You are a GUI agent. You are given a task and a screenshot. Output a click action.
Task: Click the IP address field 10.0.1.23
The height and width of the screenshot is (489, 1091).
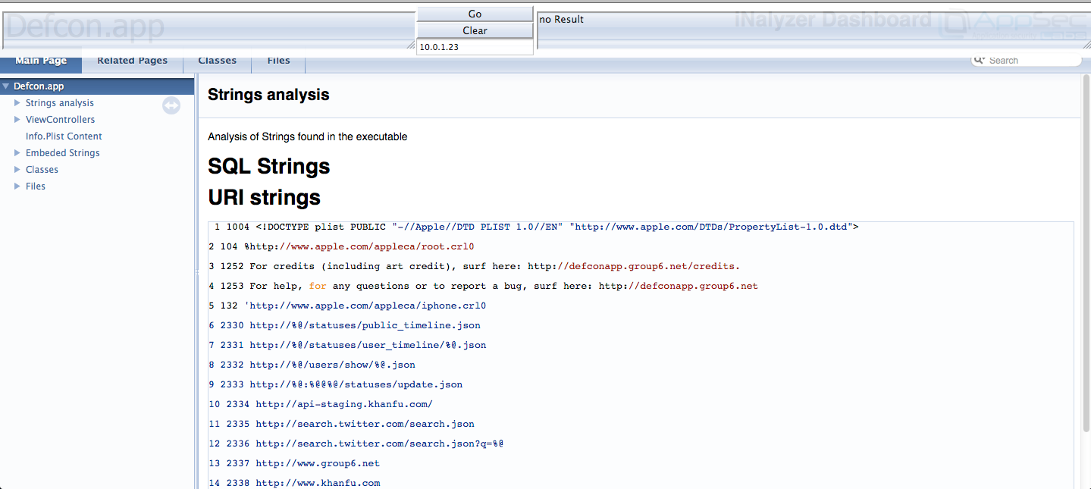474,47
